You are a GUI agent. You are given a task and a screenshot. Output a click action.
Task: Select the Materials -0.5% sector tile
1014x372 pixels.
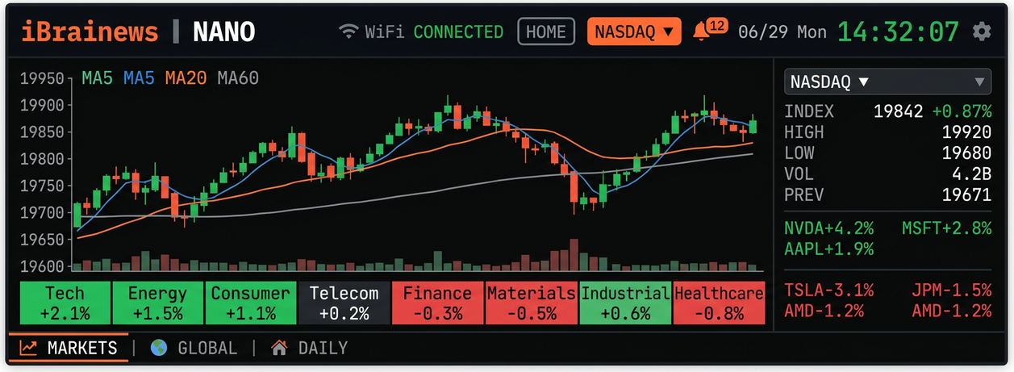[531, 303]
